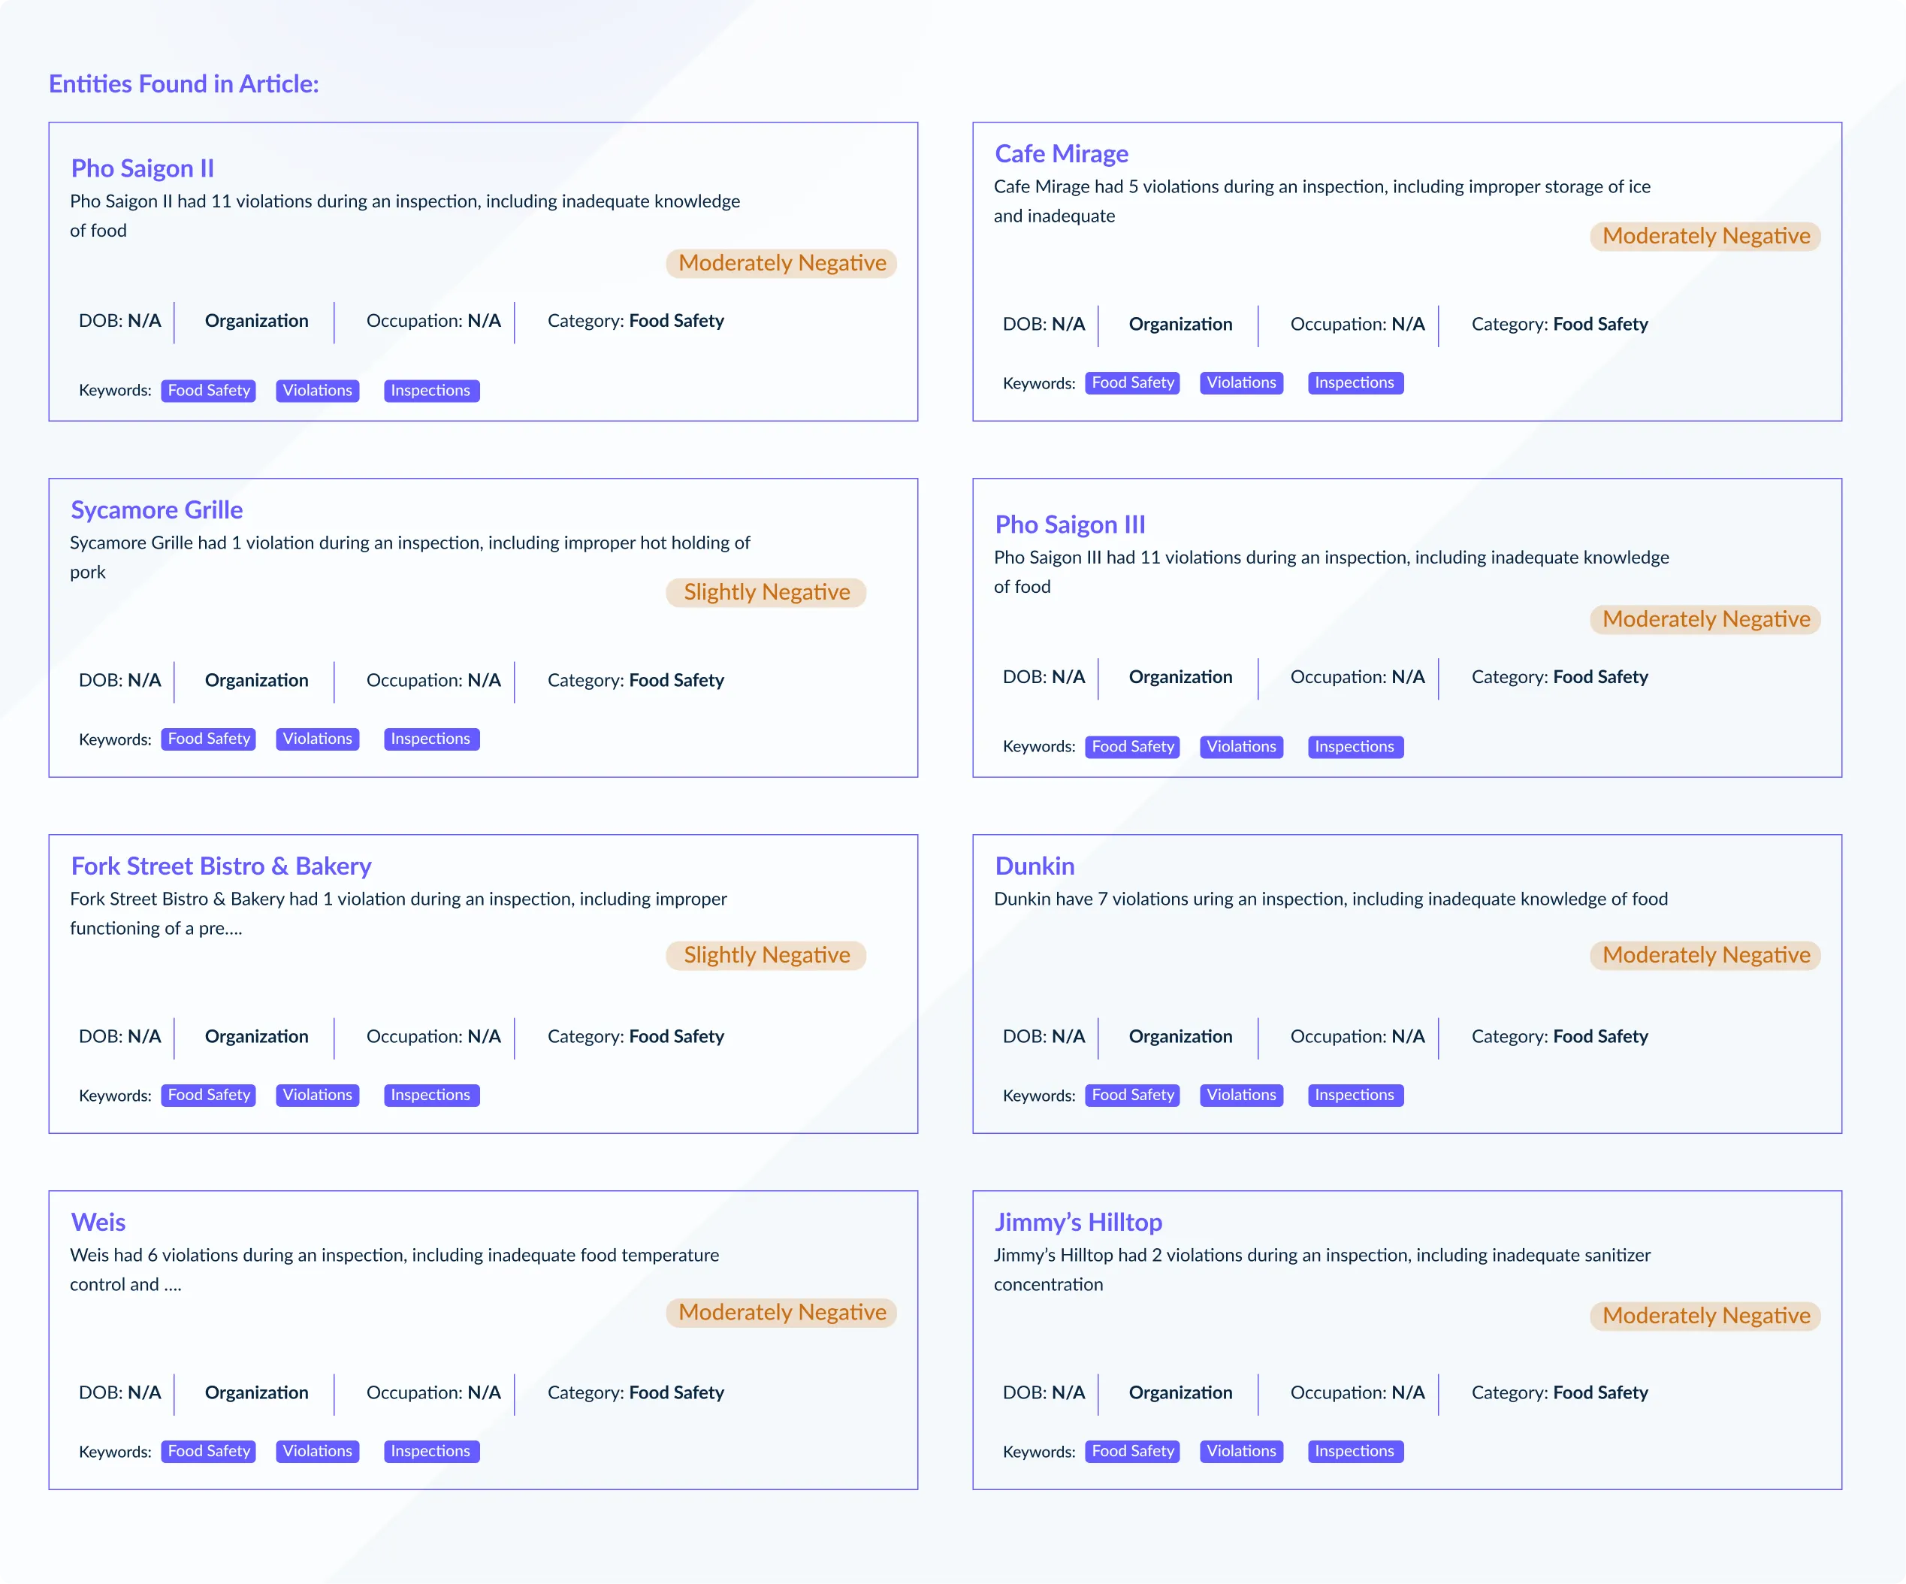
Task: Select Food Safety keyword in Weis card
Action: click(209, 1452)
